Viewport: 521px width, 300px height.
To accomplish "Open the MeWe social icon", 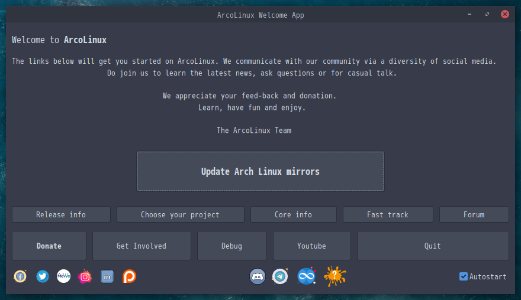I will pyautogui.click(x=63, y=276).
